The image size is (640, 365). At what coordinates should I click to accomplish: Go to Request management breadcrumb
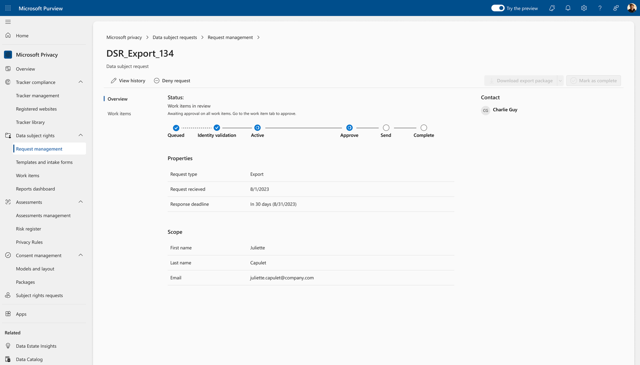click(230, 37)
